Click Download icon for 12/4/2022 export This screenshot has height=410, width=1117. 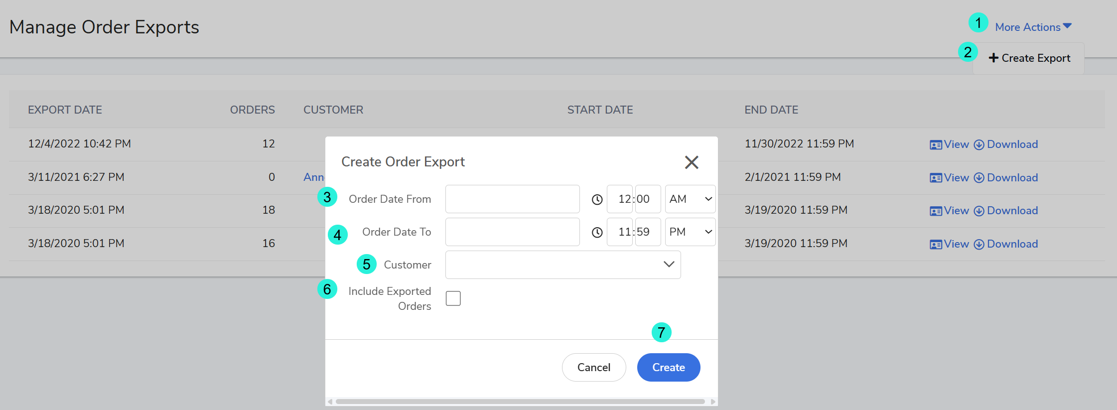[978, 145]
